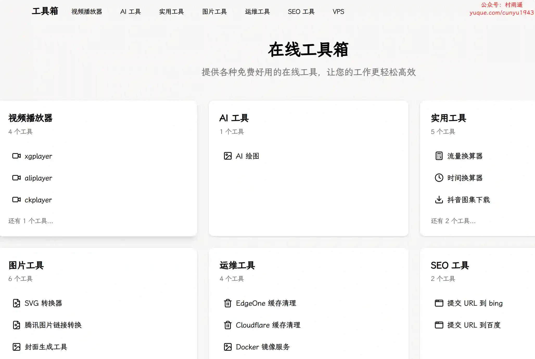The width and height of the screenshot is (535, 359).
Task: Click the "6 个工具" count under 图片工具
Action: point(20,279)
